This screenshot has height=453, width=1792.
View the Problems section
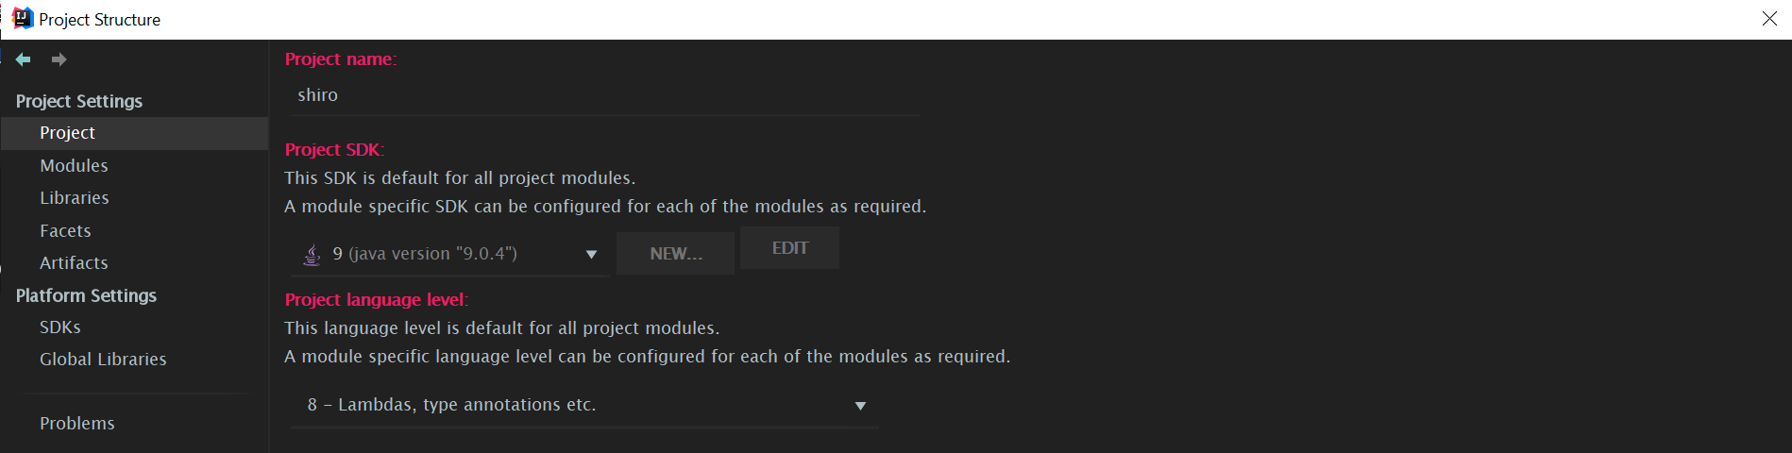76,424
